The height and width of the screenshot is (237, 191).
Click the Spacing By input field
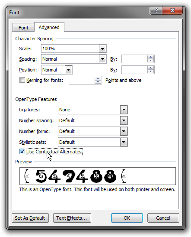pos(134,59)
